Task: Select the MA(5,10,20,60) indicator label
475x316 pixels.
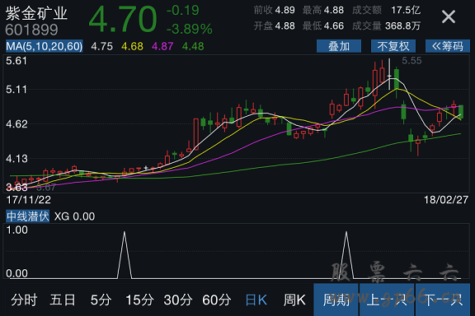Action: (x=45, y=46)
